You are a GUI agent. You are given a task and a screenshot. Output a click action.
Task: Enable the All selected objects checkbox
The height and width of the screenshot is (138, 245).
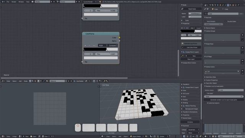pyautogui.click(x=205, y=103)
